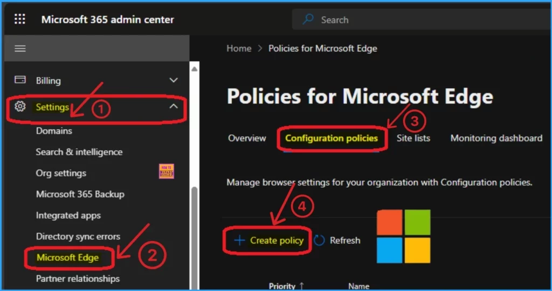552x291 pixels.
Task: Select the Configuration policies tab
Action: (332, 138)
